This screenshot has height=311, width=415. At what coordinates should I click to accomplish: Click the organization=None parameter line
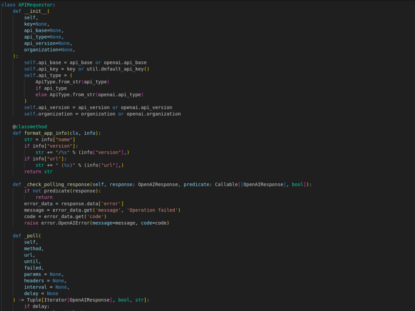click(x=49, y=50)
